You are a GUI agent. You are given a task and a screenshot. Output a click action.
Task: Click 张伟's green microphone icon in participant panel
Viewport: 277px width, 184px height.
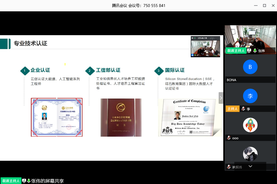(255, 51)
